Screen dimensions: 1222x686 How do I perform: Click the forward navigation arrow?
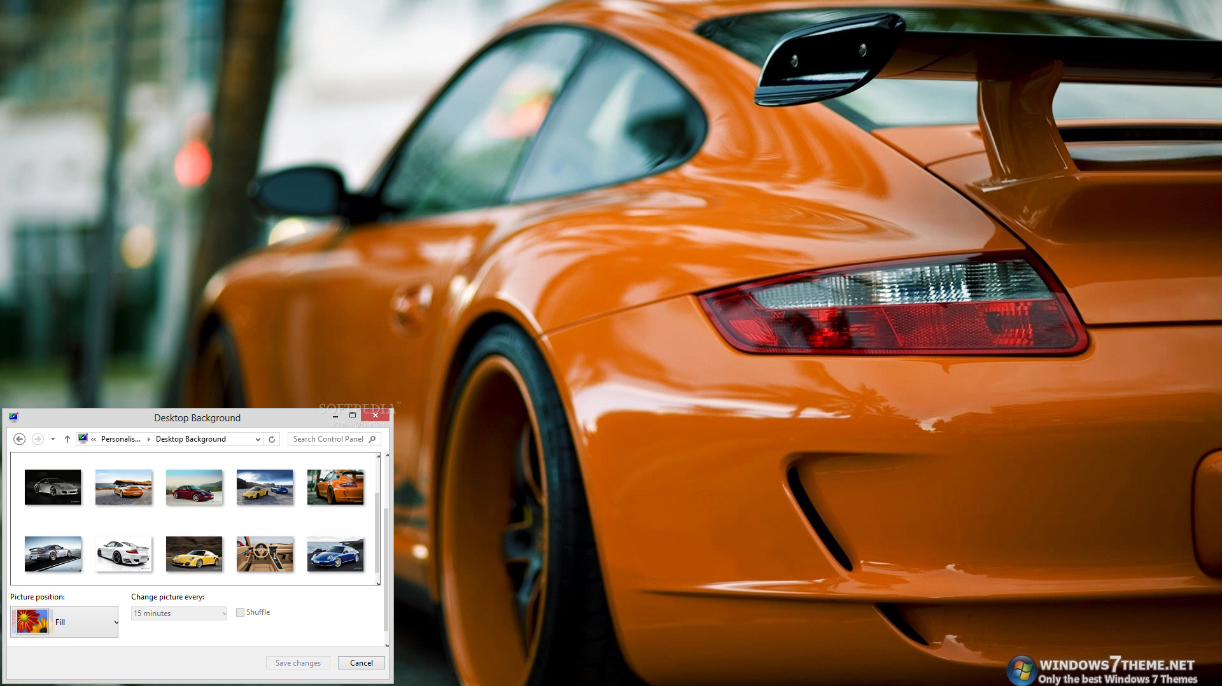pos(38,439)
